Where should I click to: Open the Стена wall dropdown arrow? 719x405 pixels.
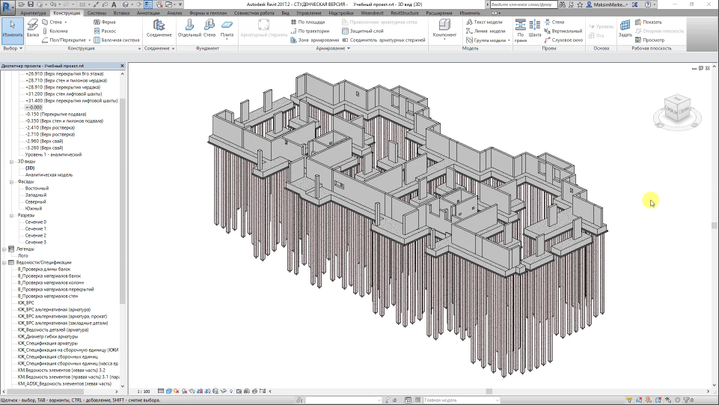tap(66, 22)
